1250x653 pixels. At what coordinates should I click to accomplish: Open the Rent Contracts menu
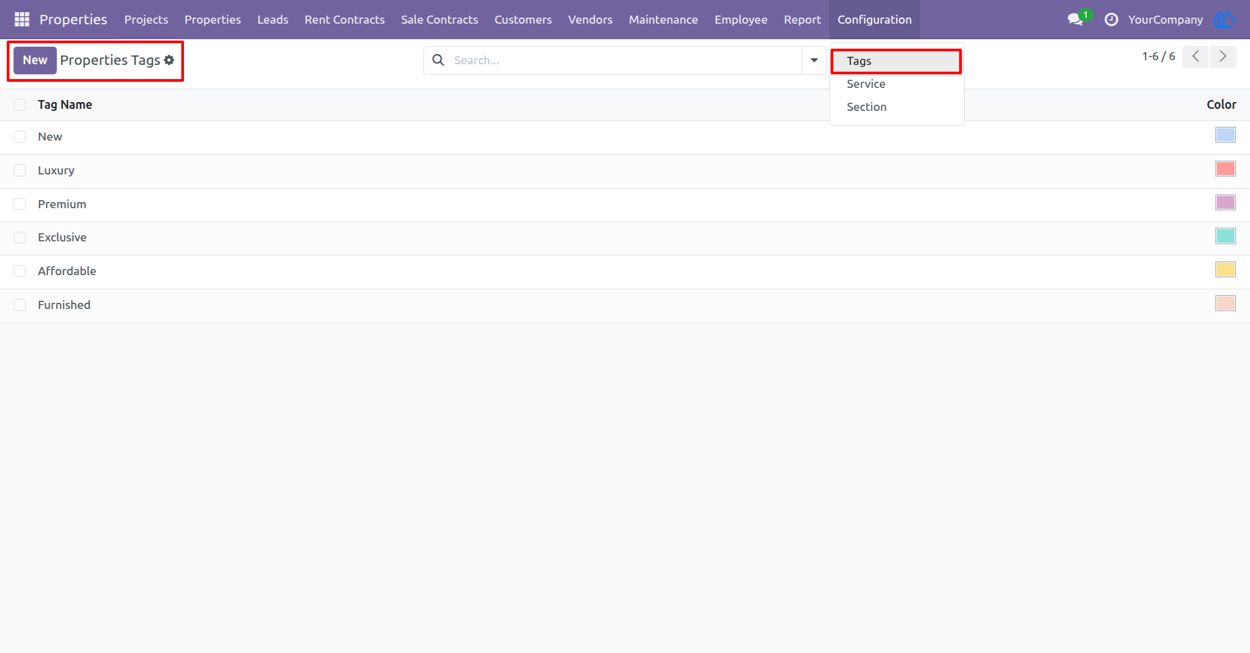pos(344,20)
